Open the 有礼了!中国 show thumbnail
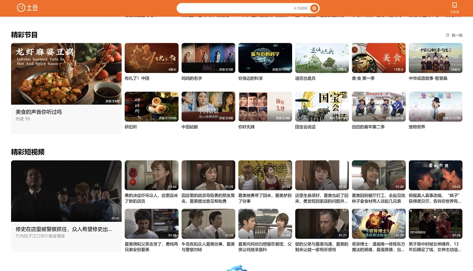The height and width of the screenshot is (271, 473). point(151,58)
